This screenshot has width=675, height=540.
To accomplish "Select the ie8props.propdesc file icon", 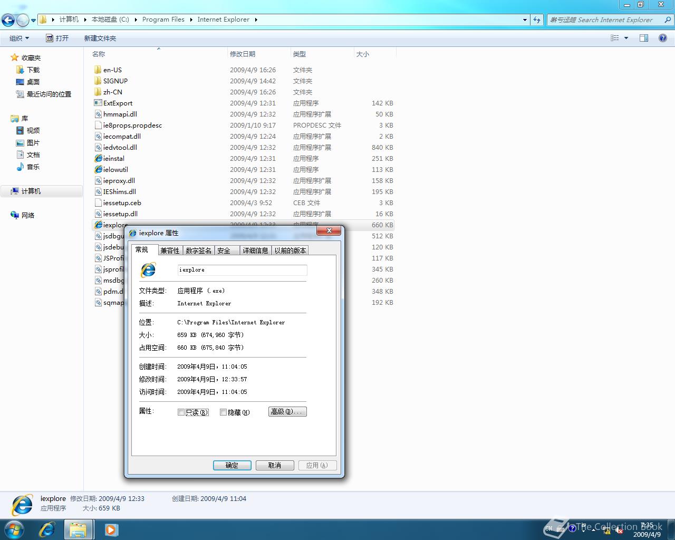I will click(98, 125).
